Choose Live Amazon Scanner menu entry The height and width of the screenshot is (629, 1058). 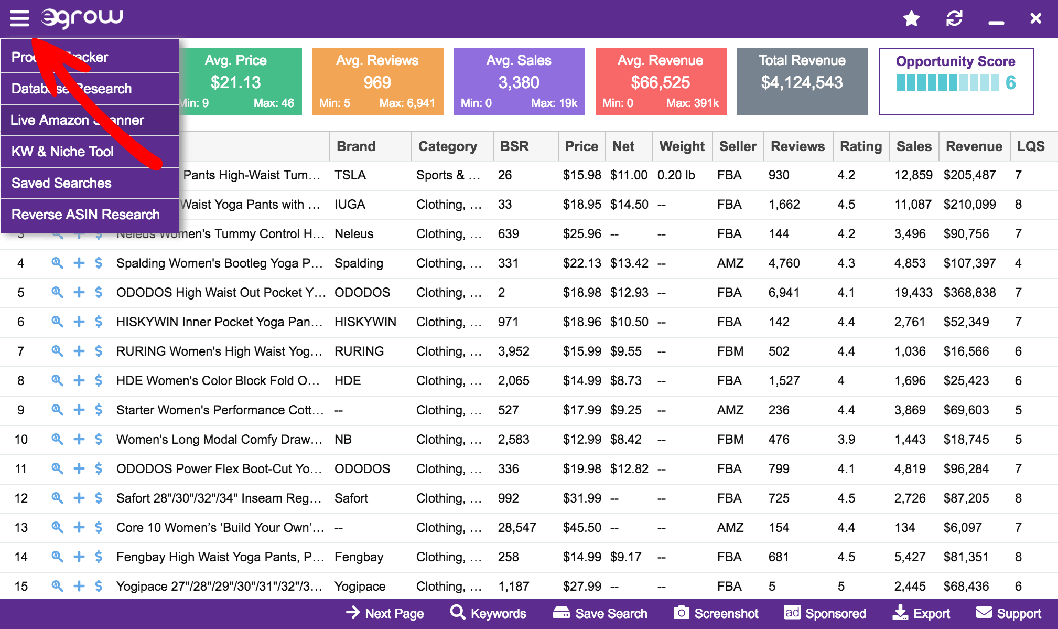click(90, 120)
